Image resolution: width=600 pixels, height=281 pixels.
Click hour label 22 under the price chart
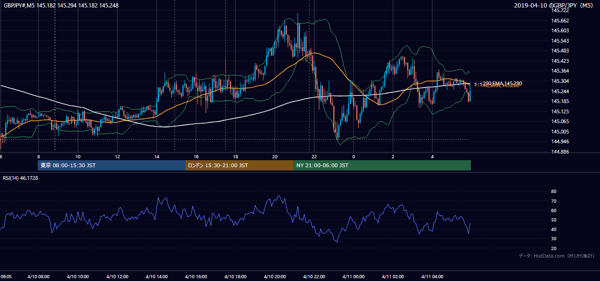click(x=315, y=156)
